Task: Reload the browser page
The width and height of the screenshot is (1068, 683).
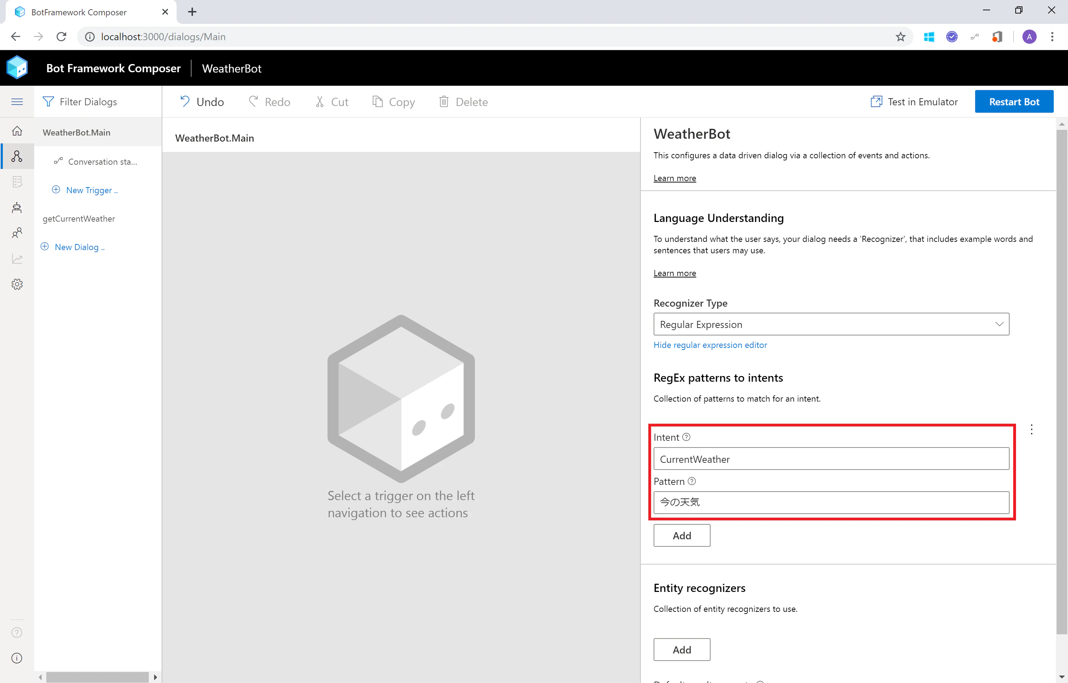Action: [x=61, y=37]
